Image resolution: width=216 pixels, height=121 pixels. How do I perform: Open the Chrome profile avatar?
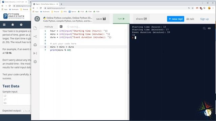tap(209, 8)
